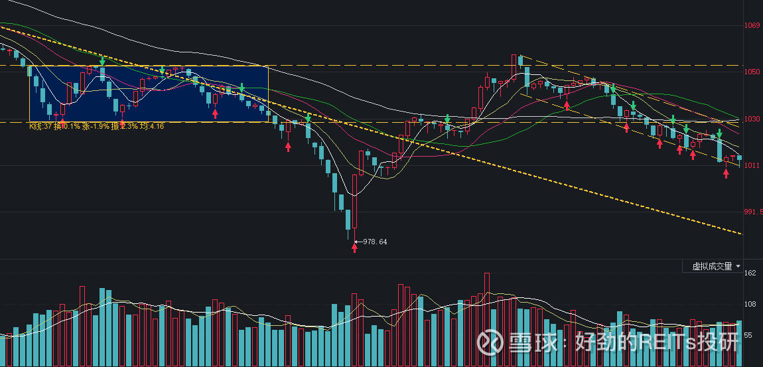Viewport: 763px width, 367px height.
Task: Click the 162 volume axis label
Action: [x=750, y=273]
